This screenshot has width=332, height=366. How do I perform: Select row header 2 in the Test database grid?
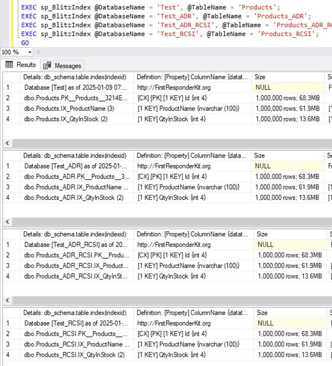pos(9,98)
